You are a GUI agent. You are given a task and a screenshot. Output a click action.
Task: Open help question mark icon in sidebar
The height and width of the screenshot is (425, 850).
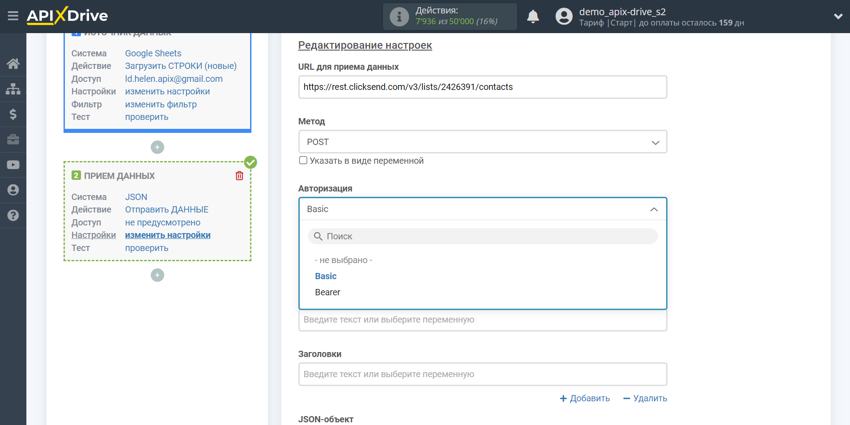(x=13, y=215)
